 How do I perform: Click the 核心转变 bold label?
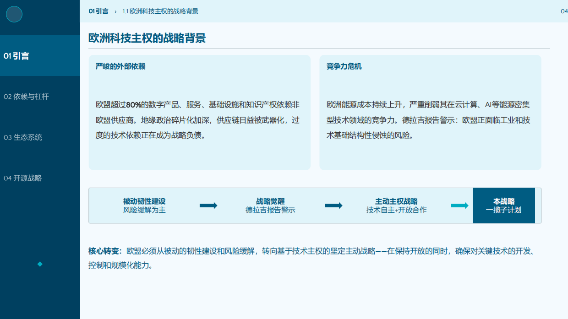(x=105, y=251)
